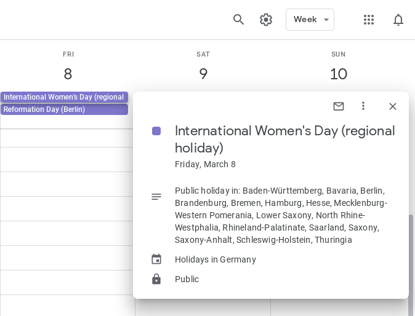Screen dimensions: 415x316
Task: Open the event's three-dot options menu
Action: [363, 106]
